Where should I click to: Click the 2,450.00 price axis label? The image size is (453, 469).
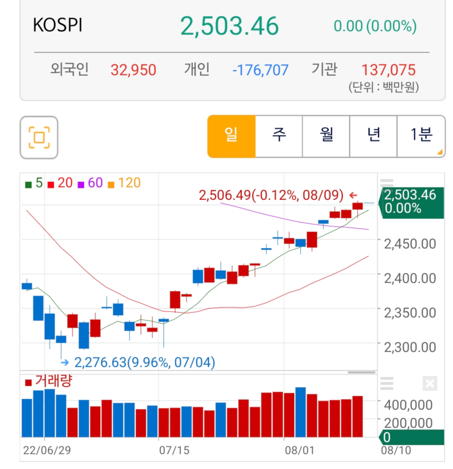(x=410, y=244)
